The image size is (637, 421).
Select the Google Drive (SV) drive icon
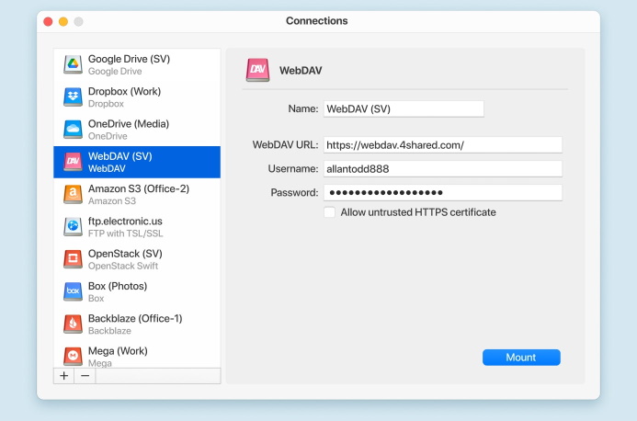point(73,64)
